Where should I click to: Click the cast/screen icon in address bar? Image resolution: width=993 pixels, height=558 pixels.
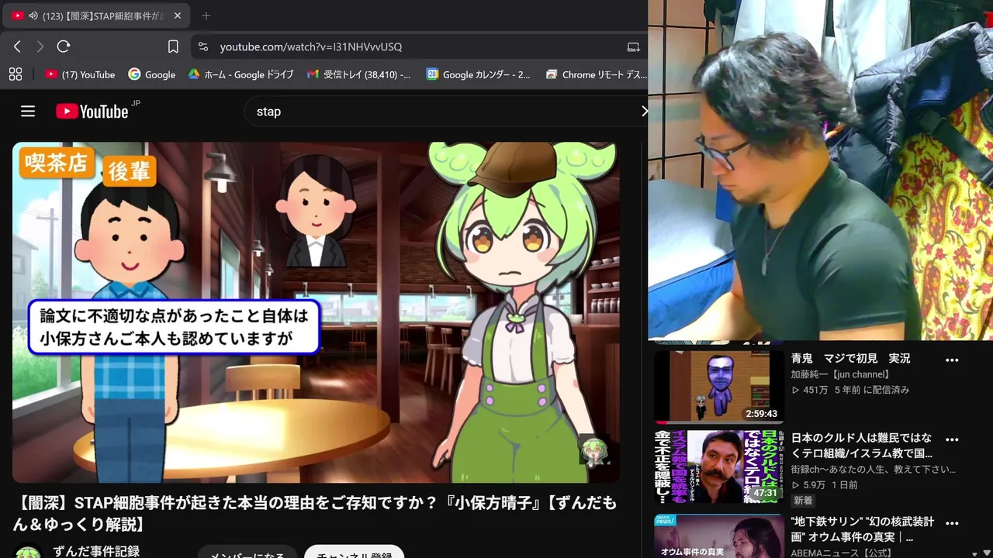pos(633,46)
